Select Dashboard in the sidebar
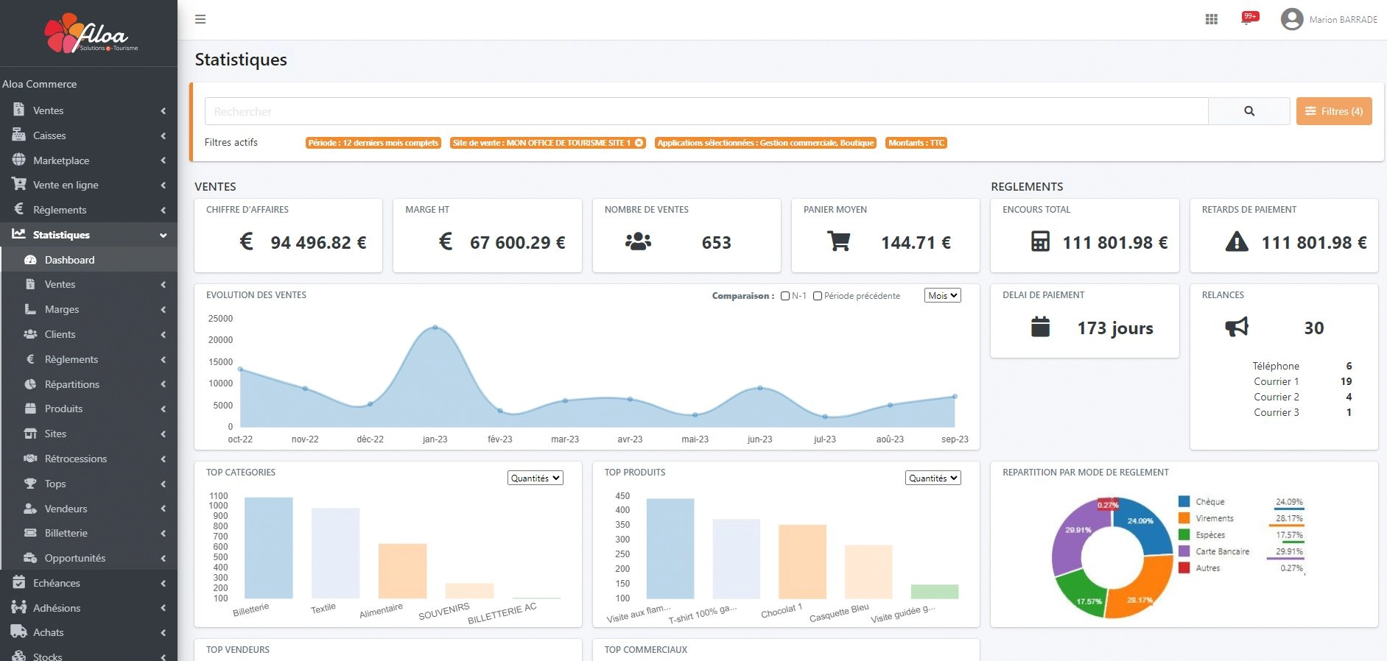Image resolution: width=1387 pixels, height=661 pixels. pos(69,260)
